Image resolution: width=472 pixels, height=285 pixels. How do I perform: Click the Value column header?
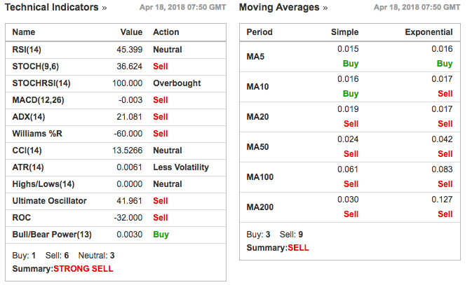[x=131, y=32]
